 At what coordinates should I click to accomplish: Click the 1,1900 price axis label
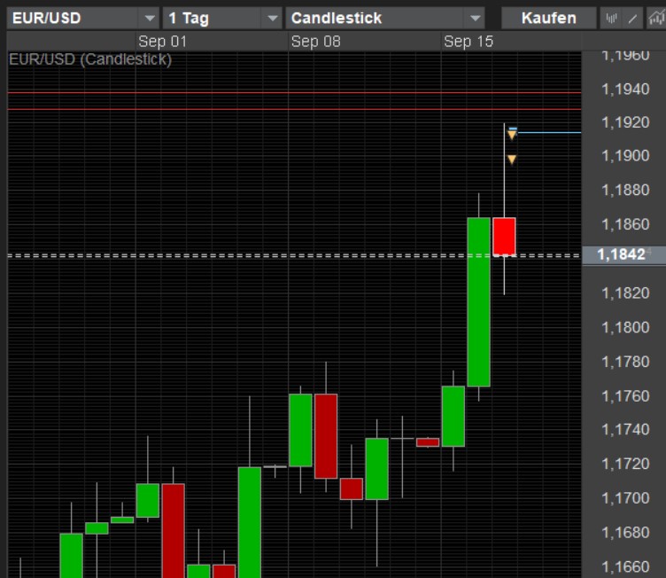625,156
